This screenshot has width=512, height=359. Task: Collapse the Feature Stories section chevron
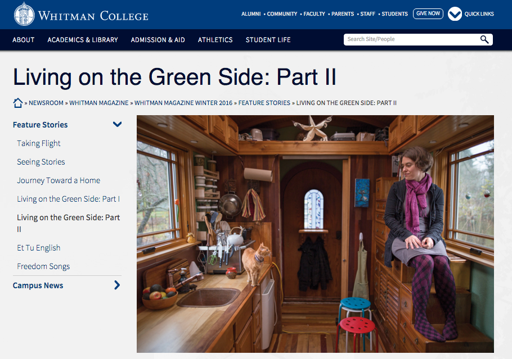coord(117,125)
